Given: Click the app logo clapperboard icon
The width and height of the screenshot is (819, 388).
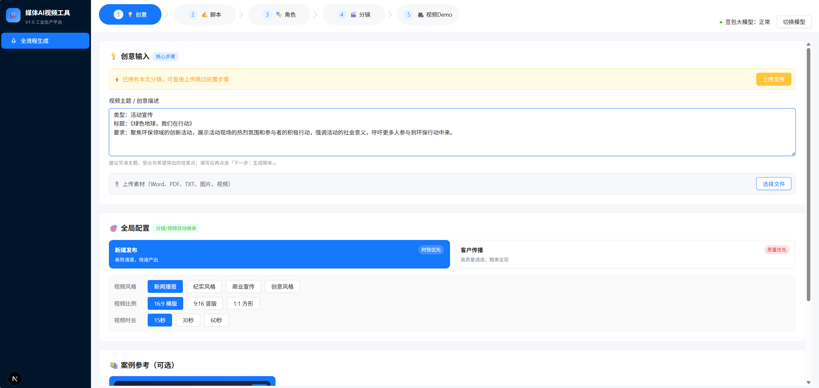Looking at the screenshot, I should [13, 15].
